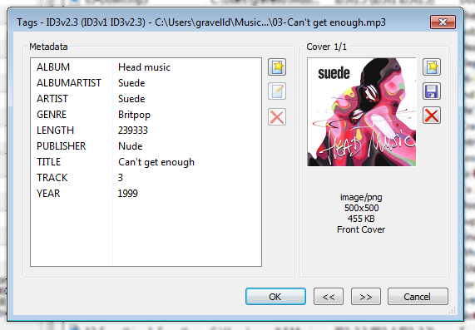This screenshot has height=330, width=475.
Task: Select the Suede Head Music cover thumbnail
Action: [361, 112]
